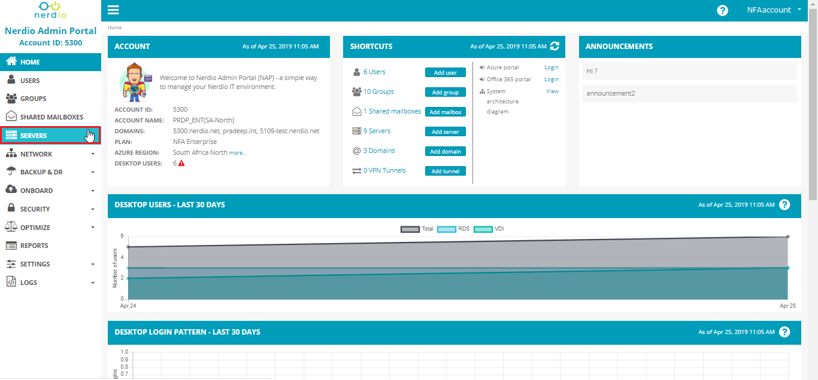Click the Add server button
This screenshot has width=818, height=380.
446,131
